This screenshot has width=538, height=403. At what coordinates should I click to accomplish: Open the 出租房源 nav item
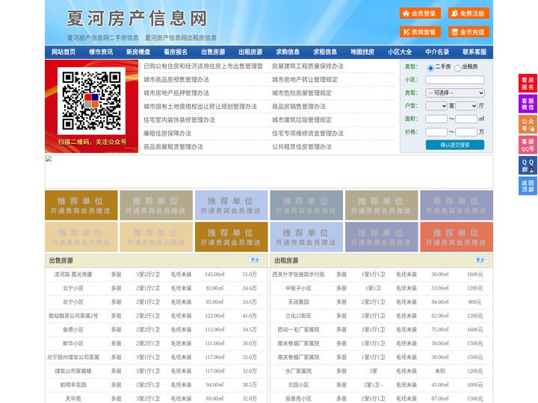click(x=250, y=52)
